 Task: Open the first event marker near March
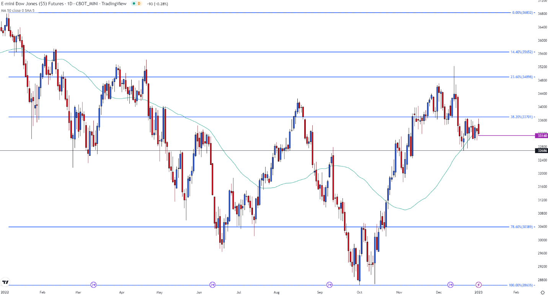[94, 285]
